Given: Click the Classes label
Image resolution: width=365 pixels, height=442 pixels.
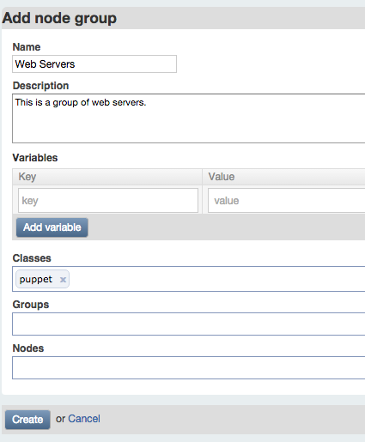Looking at the screenshot, I should [32, 258].
